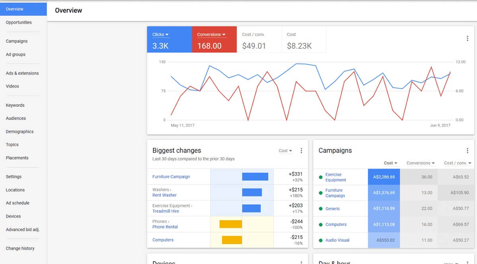The height and width of the screenshot is (264, 477).
Task: Click the A$2,286.69 cost cell
Action: pos(384,177)
